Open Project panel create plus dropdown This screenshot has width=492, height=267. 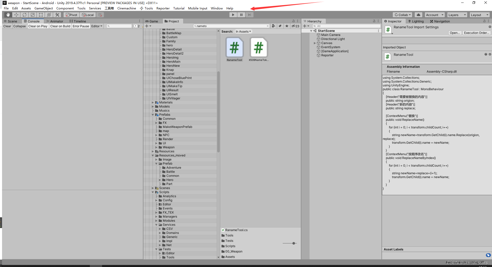[x=148, y=26]
